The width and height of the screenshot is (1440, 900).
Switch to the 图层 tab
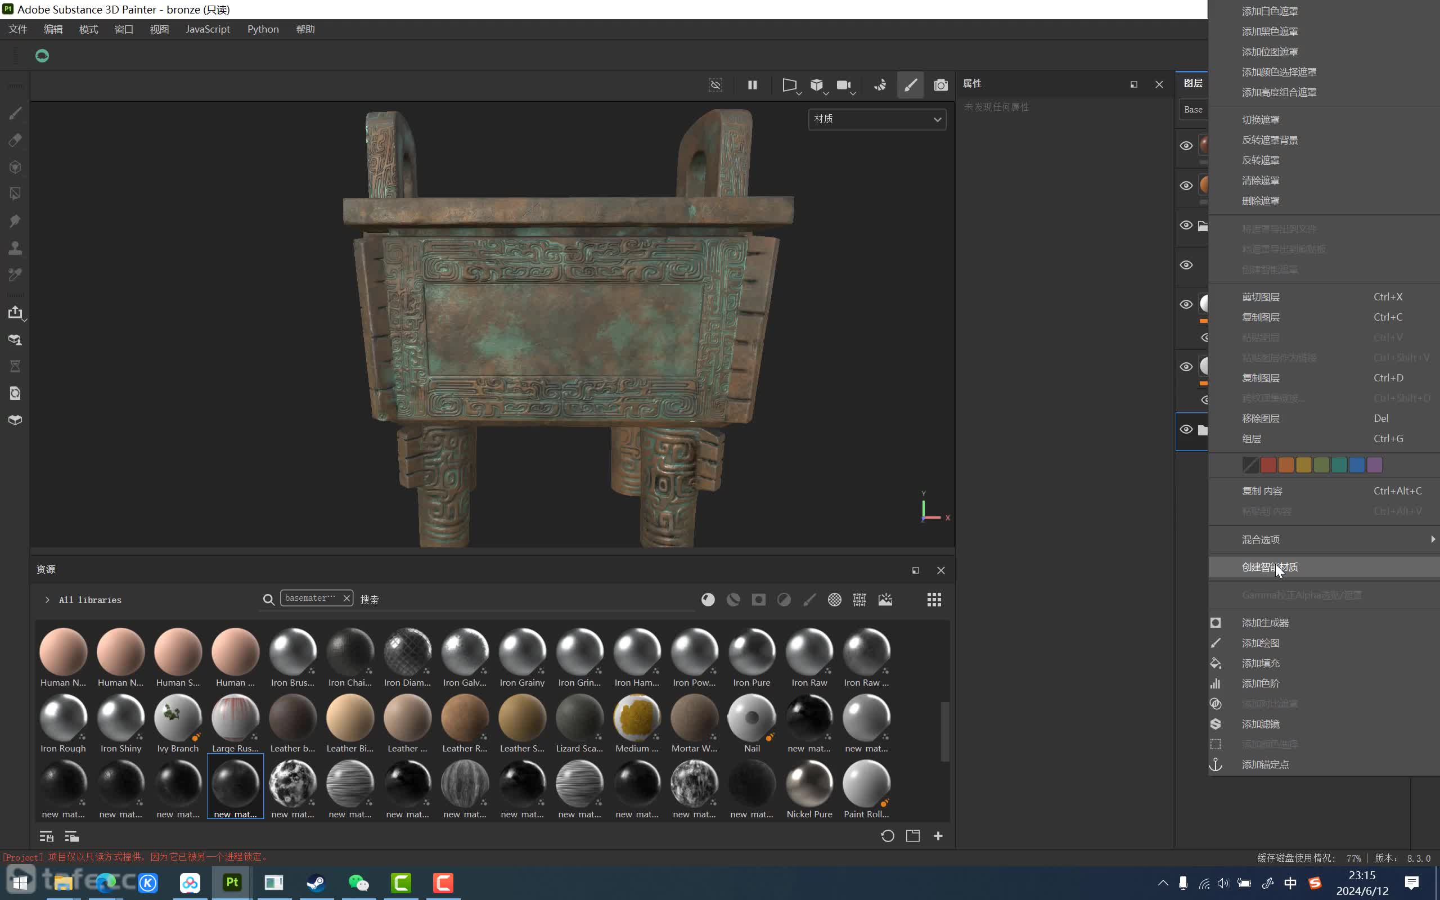click(1192, 83)
